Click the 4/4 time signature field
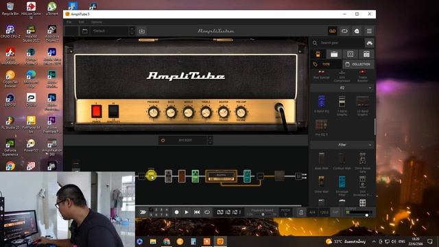Viewport: 439px width, 247px height. [312, 213]
